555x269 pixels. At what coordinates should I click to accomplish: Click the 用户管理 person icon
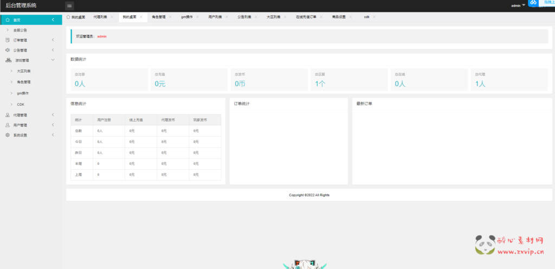8,125
